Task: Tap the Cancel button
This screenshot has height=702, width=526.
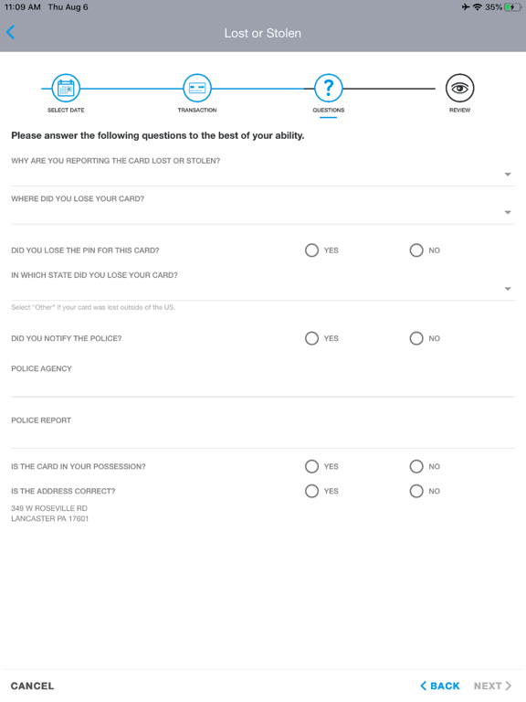Action: point(32,686)
